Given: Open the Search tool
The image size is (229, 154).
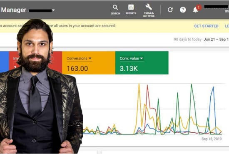Looking at the screenshot, I should click(115, 10).
